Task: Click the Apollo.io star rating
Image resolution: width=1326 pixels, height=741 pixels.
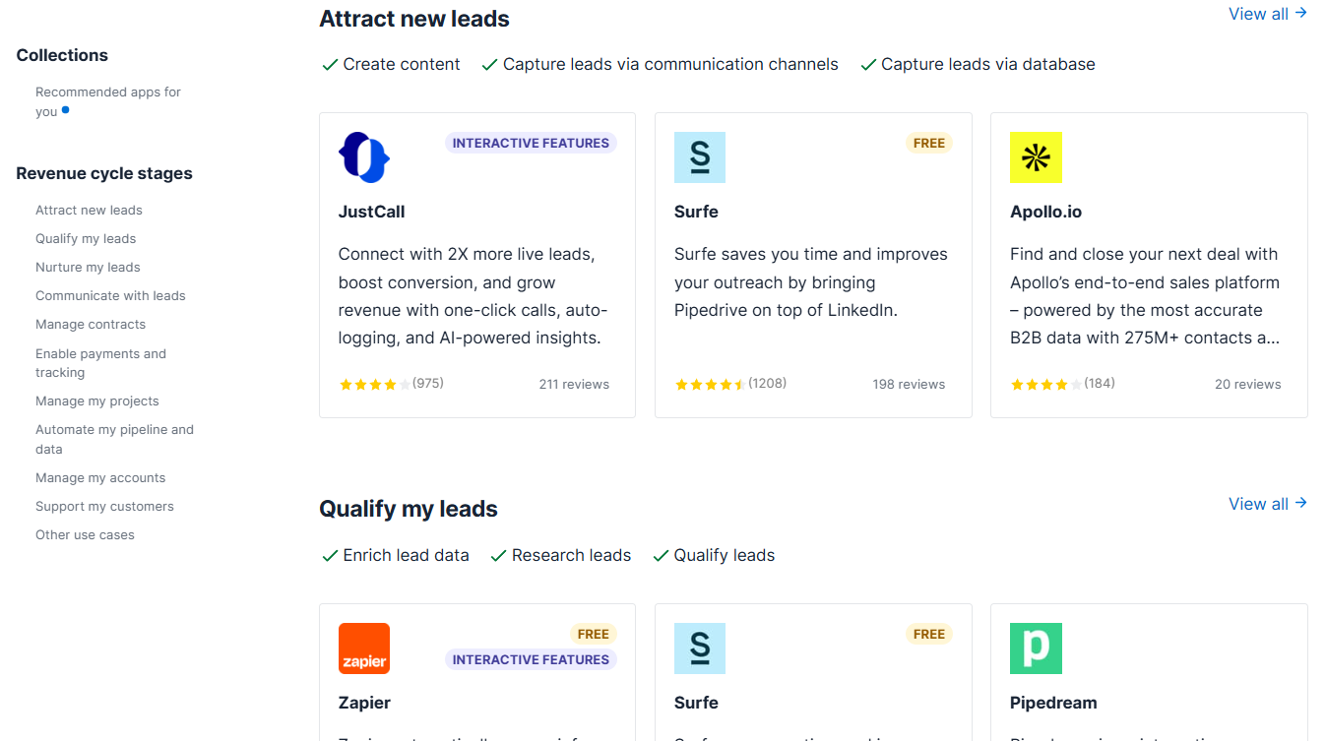Action: pos(1046,385)
